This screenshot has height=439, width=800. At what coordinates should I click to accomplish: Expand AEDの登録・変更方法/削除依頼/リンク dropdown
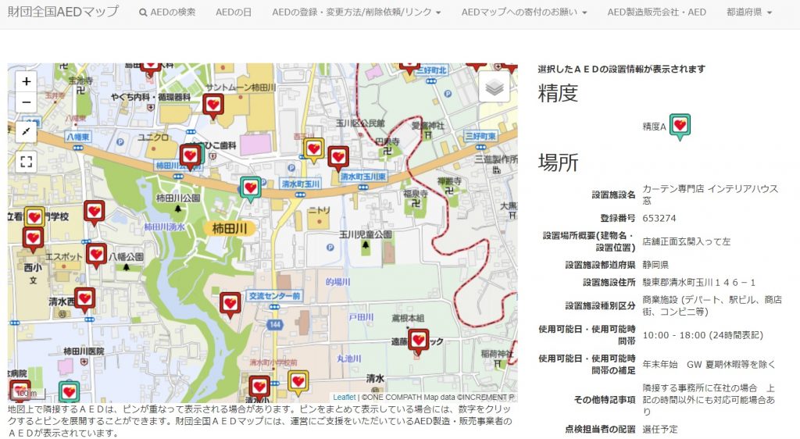coord(356,12)
